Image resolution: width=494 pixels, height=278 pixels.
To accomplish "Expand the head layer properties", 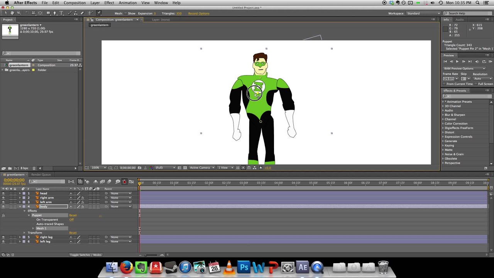I will click(x=20, y=193).
